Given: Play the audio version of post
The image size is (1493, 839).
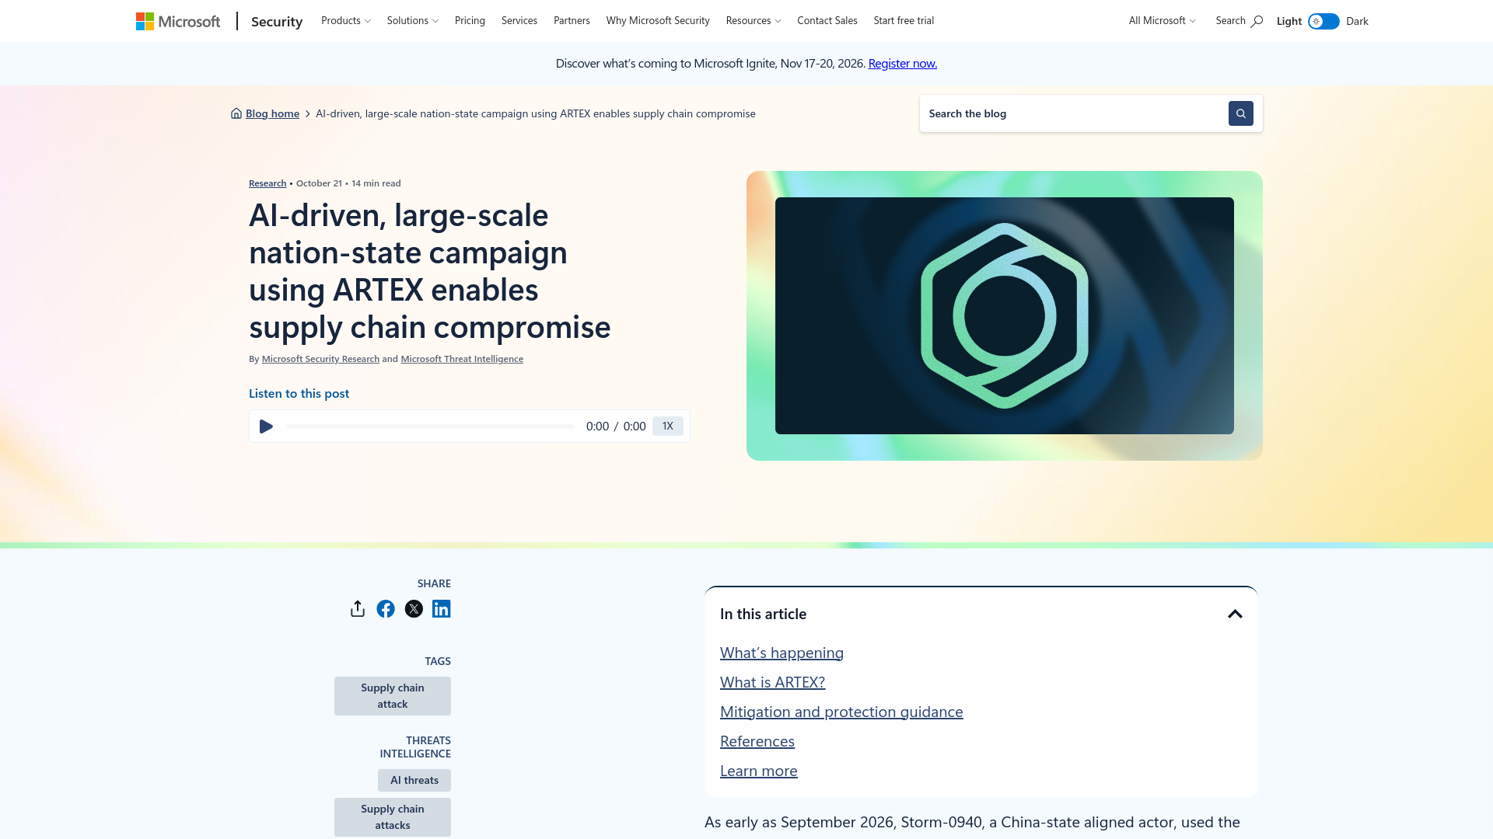Looking at the screenshot, I should coord(266,426).
